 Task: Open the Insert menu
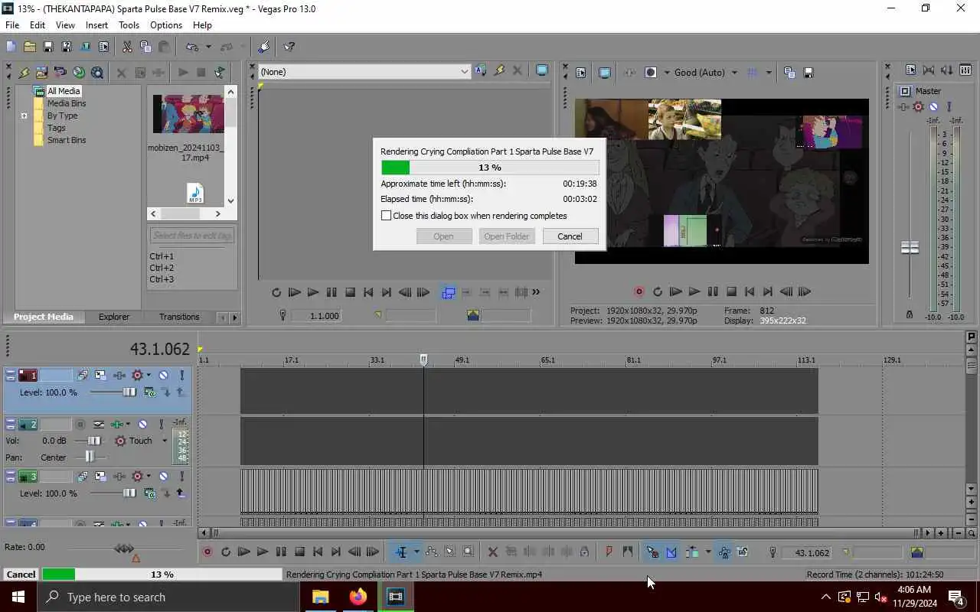click(x=96, y=25)
